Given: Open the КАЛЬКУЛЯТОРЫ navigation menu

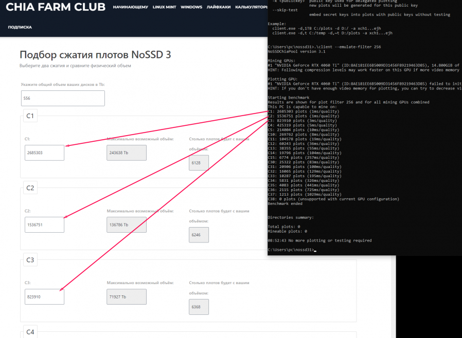Looking at the screenshot, I should pos(251,8).
